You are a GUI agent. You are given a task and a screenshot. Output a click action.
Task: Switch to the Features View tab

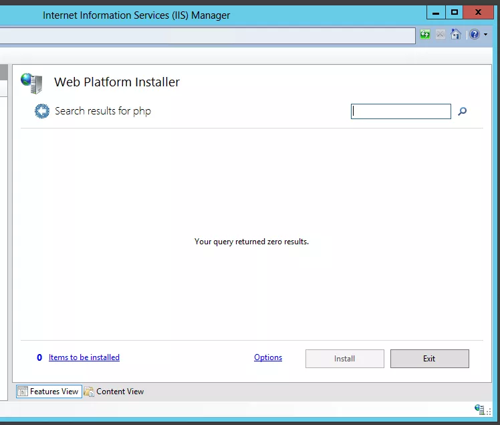[49, 392]
